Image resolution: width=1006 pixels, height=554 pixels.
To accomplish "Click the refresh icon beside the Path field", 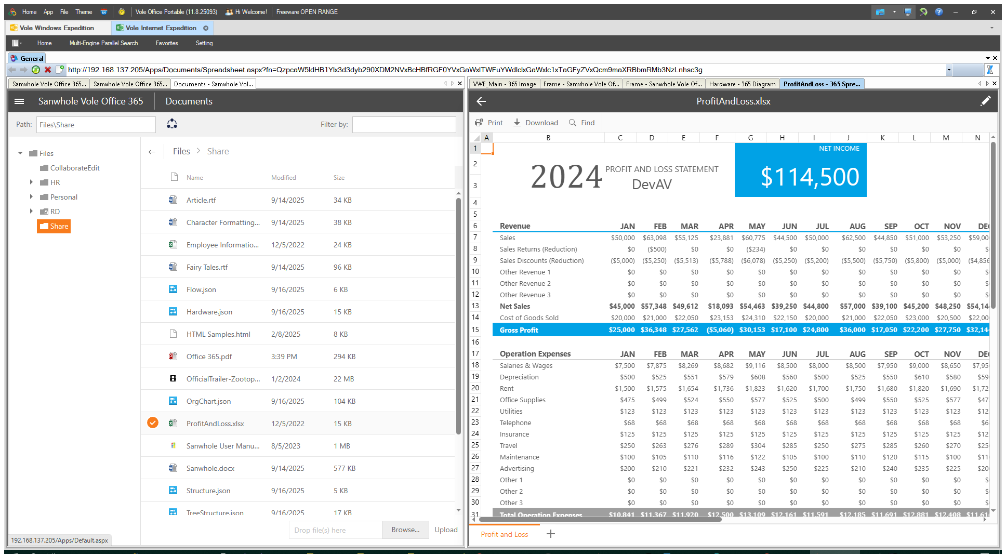I will [x=172, y=124].
